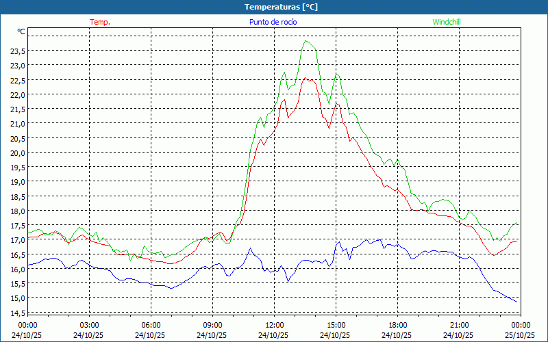
Task: Click the 21:00 time axis label
Action: point(459,325)
